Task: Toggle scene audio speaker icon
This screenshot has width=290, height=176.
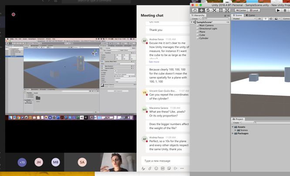Action: (x=271, y=19)
